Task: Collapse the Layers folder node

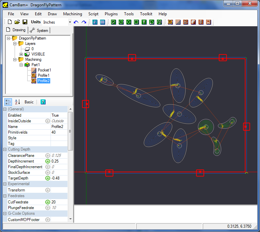Action: [x=15, y=44]
